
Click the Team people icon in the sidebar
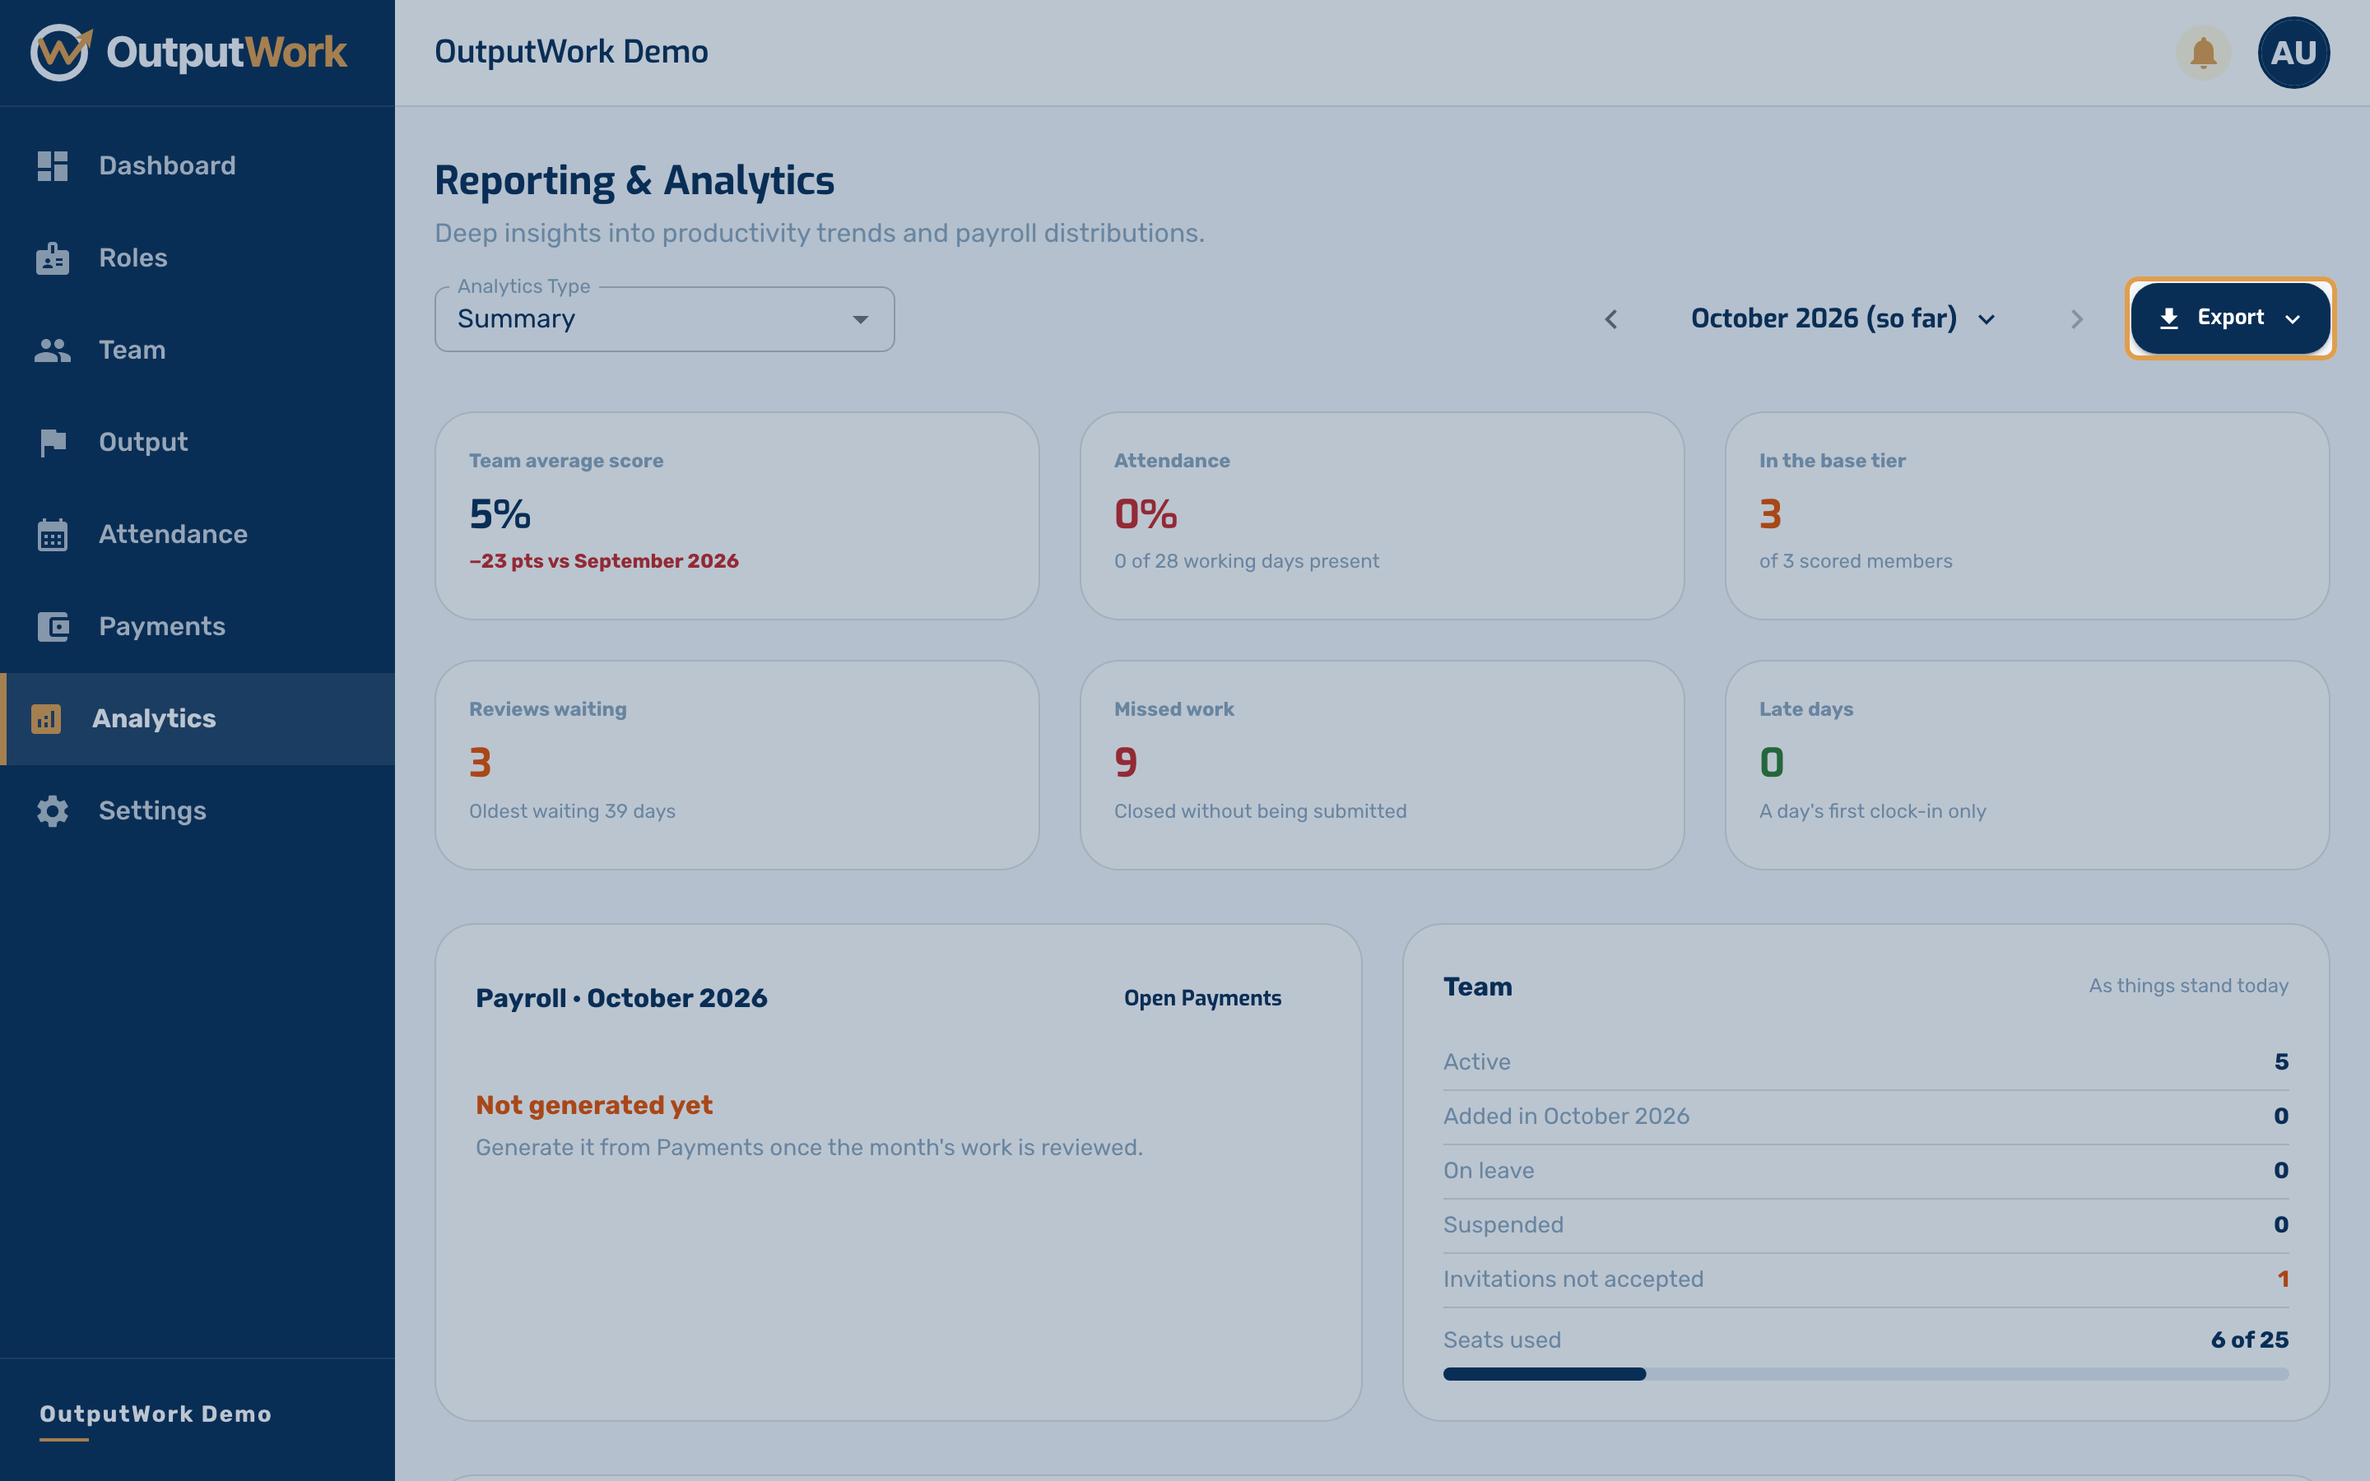[x=53, y=350]
